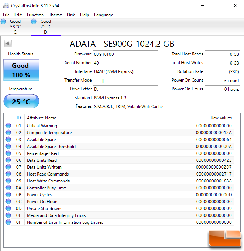Click status orb of Available Spare row
The image size is (244, 251).
point(8,139)
